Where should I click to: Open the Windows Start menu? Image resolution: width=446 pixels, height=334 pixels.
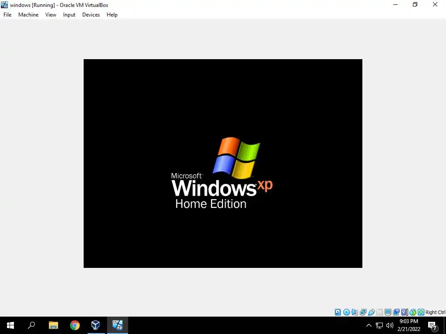[x=10, y=325]
